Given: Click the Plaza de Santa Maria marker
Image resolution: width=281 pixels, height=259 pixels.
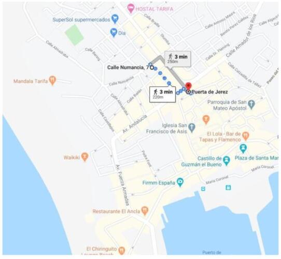Looking at the screenshot, I should [x=243, y=148].
